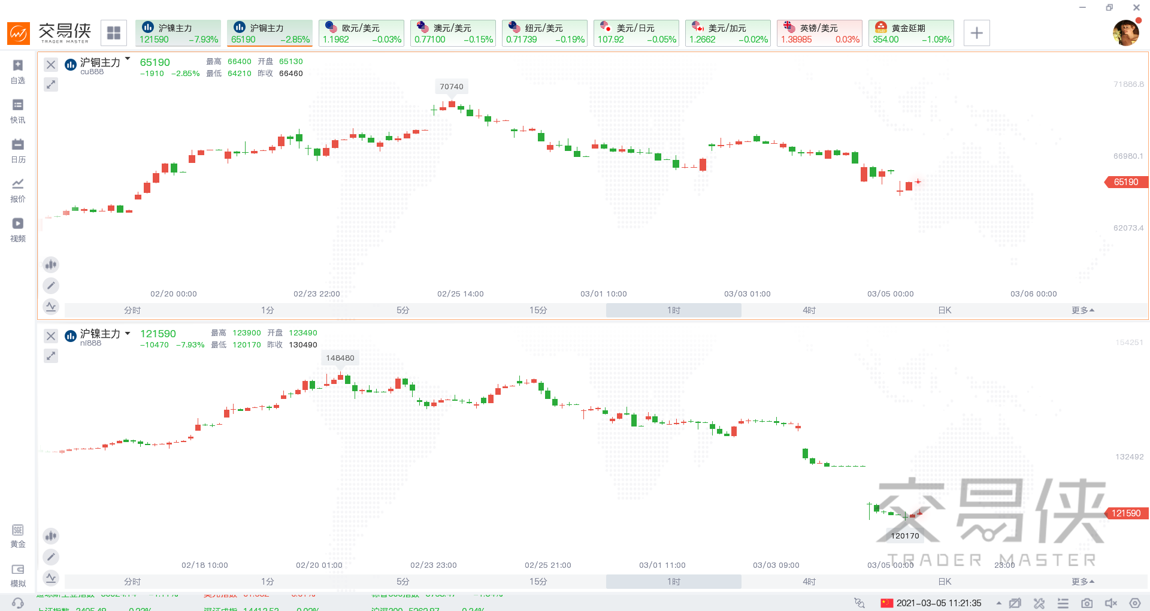Switch nickel chart to 4时 timeframe
The width and height of the screenshot is (1150, 611).
809,582
